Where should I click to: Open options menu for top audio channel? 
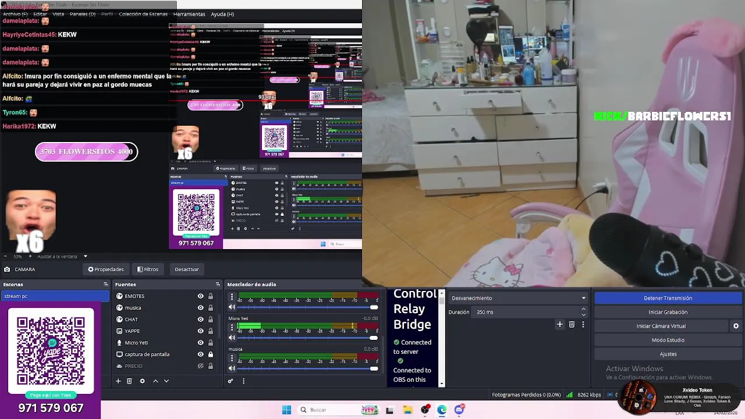coord(232,297)
